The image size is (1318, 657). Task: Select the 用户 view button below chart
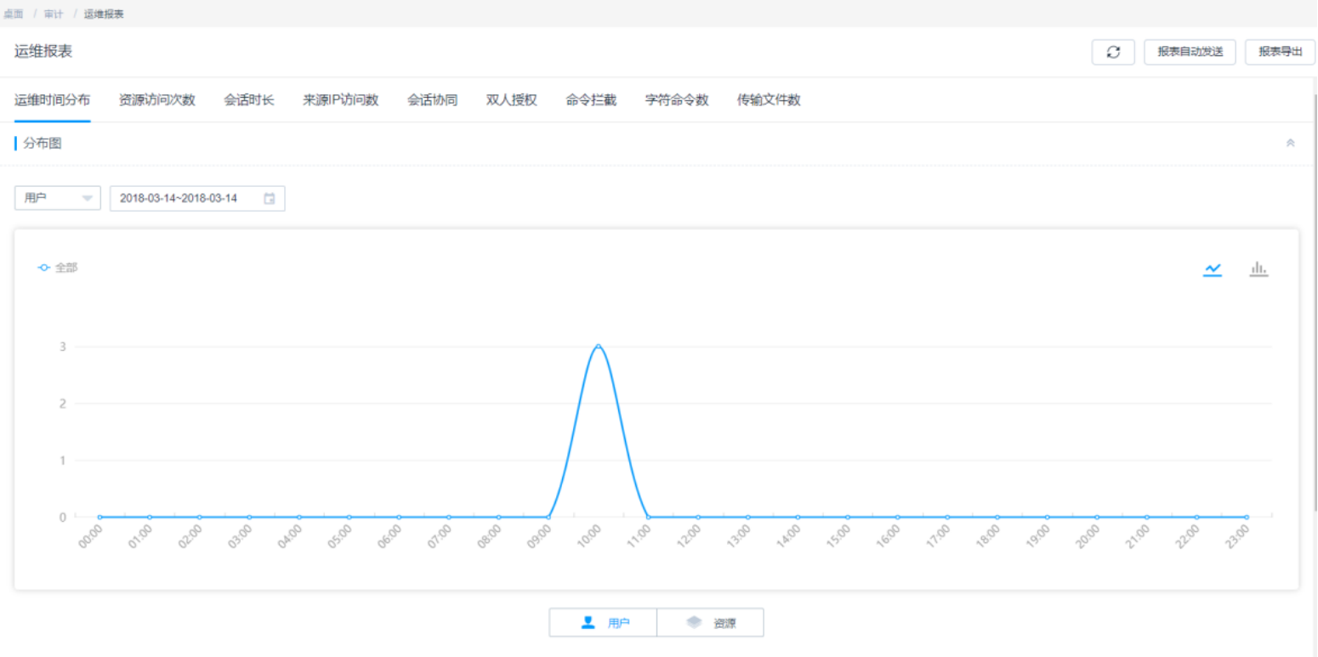point(603,622)
